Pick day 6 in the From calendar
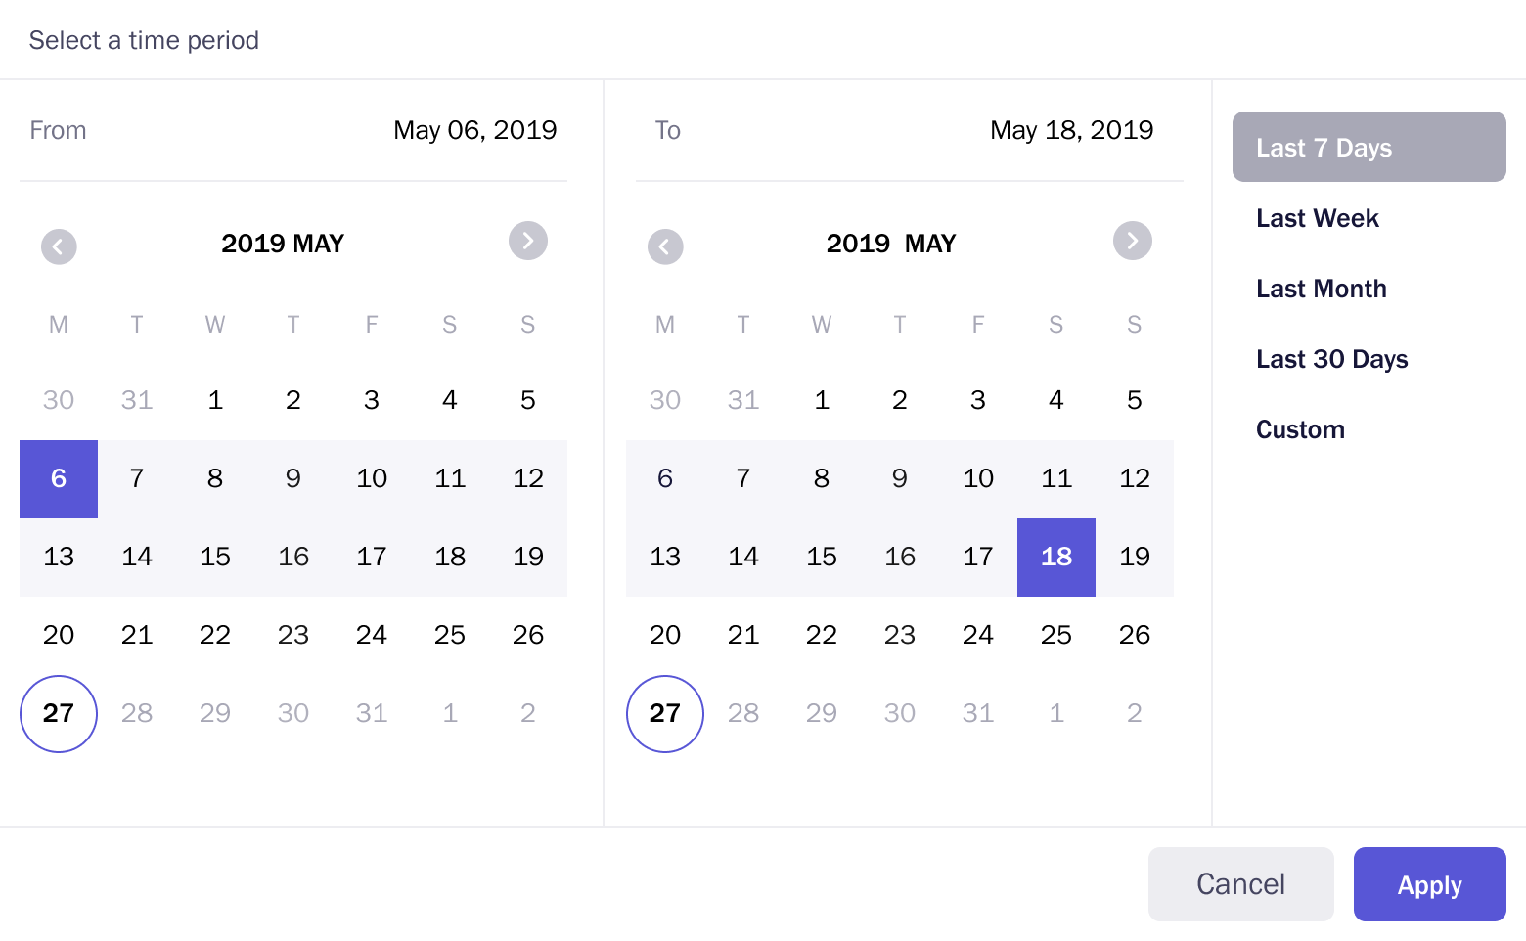Viewport: 1526px width, 941px height. pos(59,478)
